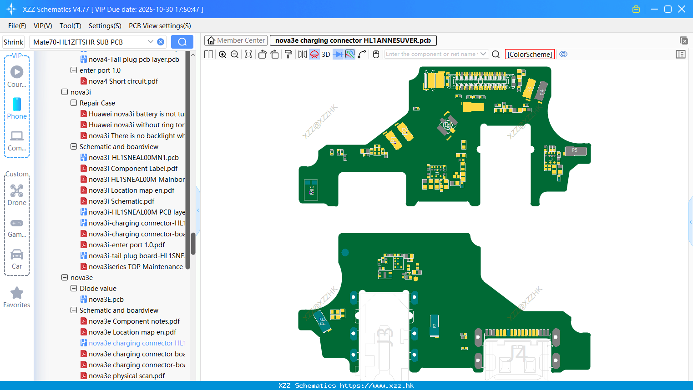The height and width of the screenshot is (390, 693).
Task: Click the overlapping windows icon
Action: point(683,40)
